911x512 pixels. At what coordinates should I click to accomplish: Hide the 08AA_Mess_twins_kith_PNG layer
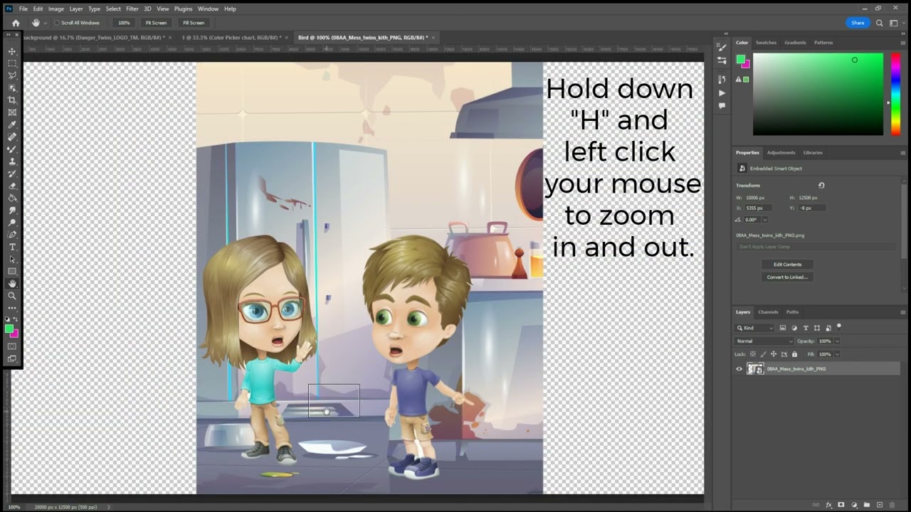[x=739, y=369]
